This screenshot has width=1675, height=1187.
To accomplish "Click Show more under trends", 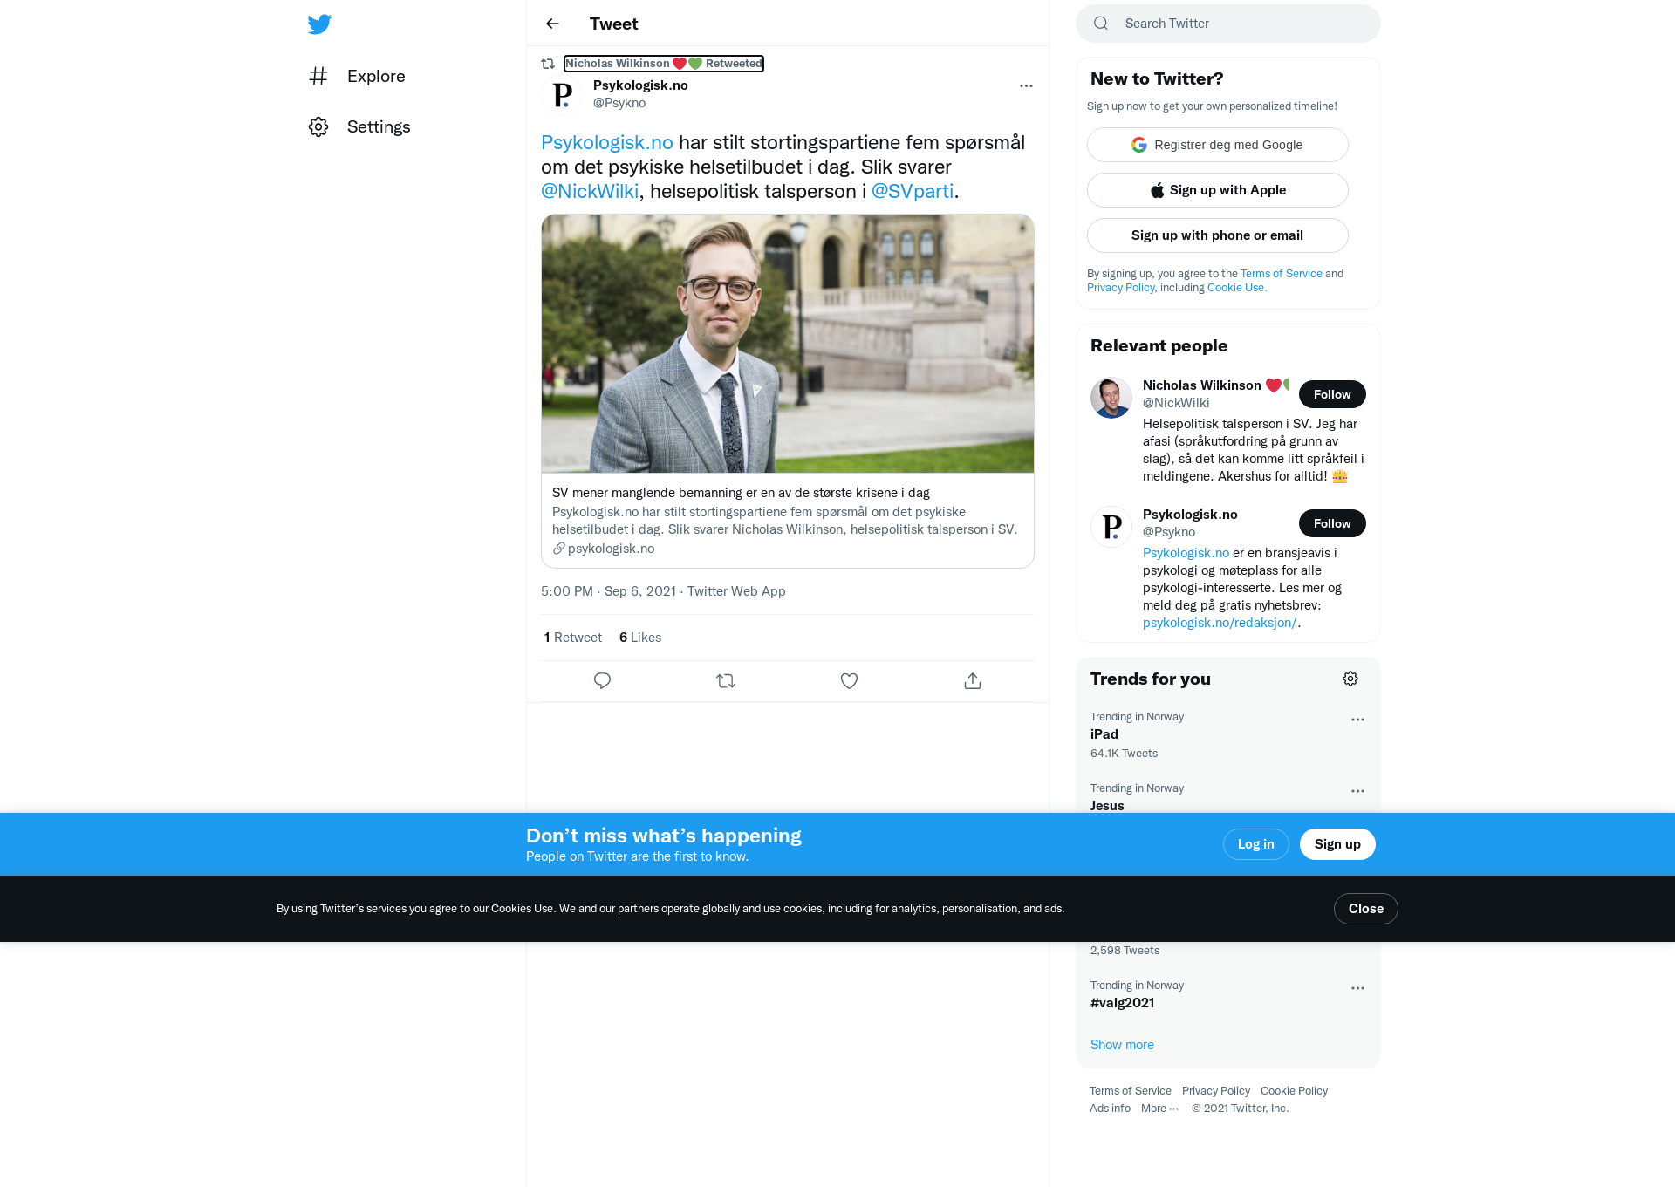I will pos(1122,1045).
